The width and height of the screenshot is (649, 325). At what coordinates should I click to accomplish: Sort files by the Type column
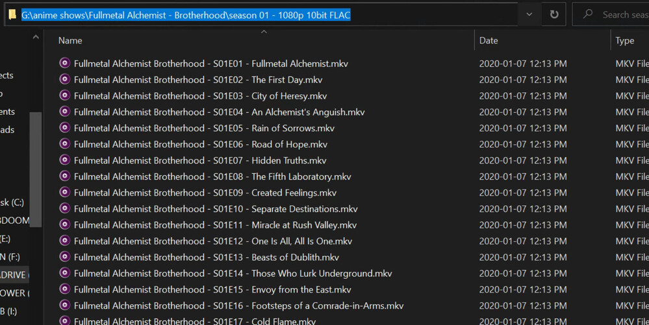pyautogui.click(x=624, y=40)
